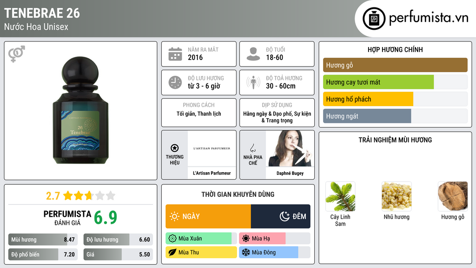Click the moon icon in the Đêm bar
Viewport: 476px width, 268px height.
[x=284, y=216]
